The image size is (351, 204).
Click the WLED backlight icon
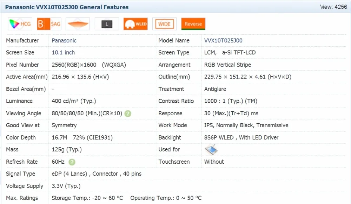click(x=135, y=24)
